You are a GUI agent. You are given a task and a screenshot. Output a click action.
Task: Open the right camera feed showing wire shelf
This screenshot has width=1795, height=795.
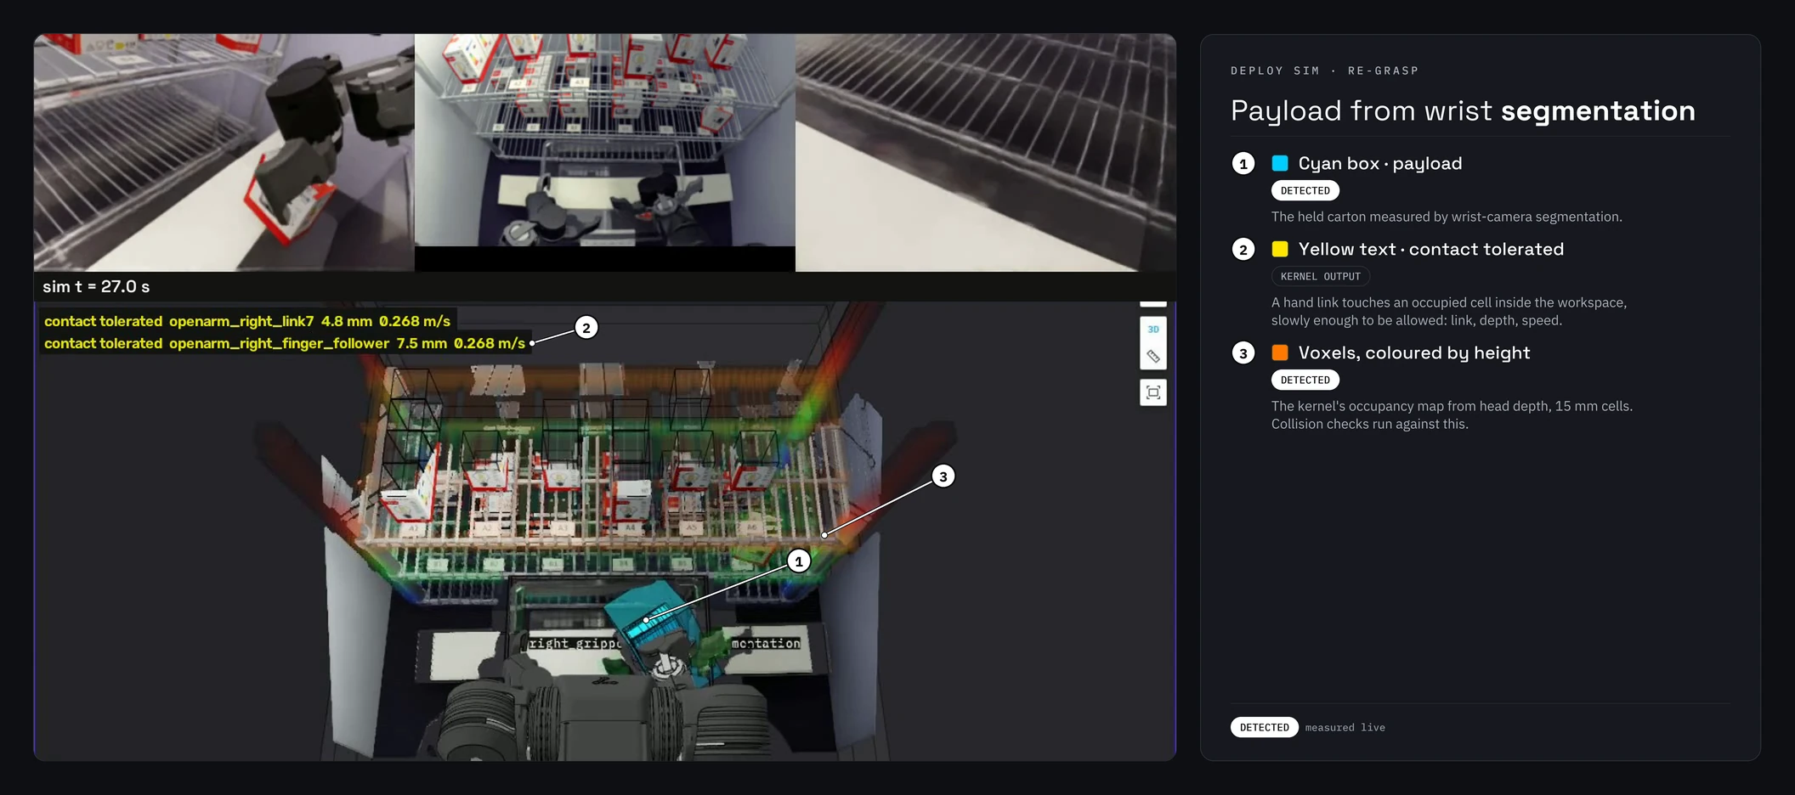986,153
